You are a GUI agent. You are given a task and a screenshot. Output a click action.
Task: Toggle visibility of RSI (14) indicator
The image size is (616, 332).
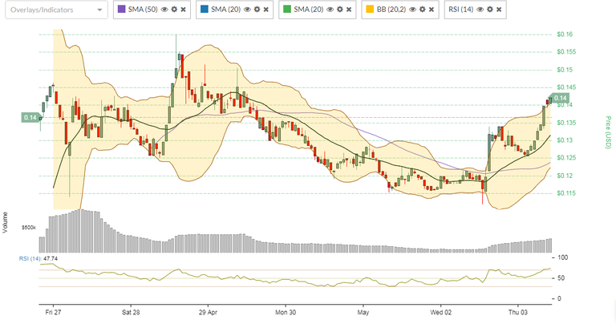[480, 10]
